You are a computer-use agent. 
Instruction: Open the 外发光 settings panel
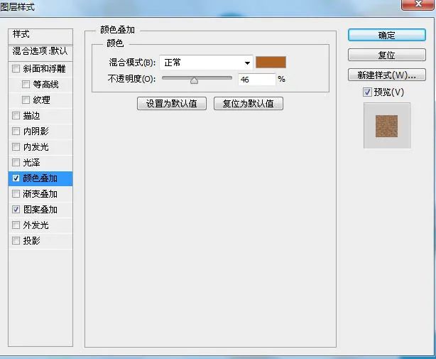click(36, 225)
